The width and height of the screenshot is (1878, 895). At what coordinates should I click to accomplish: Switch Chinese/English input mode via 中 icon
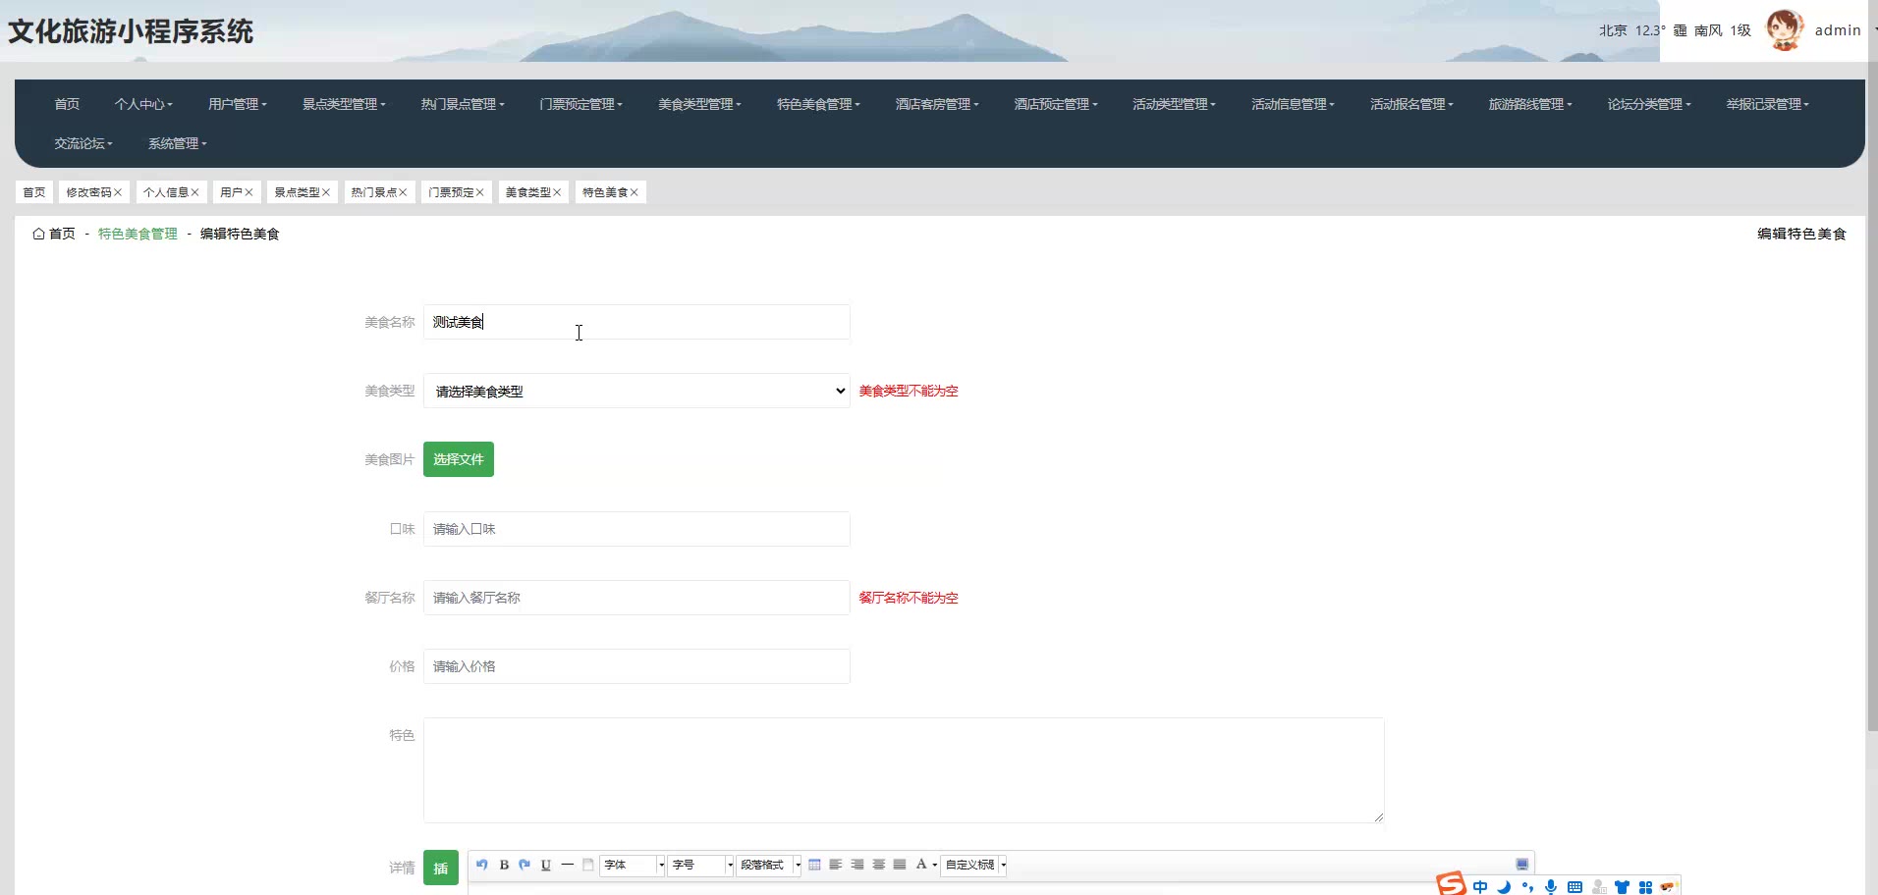pyautogui.click(x=1480, y=887)
